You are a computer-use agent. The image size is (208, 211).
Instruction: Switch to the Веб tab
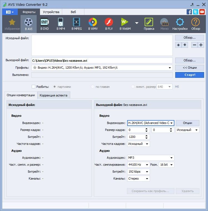coord(73,12)
